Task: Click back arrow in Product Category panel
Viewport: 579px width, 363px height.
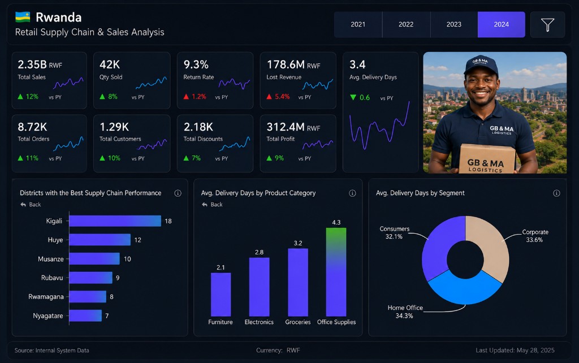Action: tap(205, 205)
